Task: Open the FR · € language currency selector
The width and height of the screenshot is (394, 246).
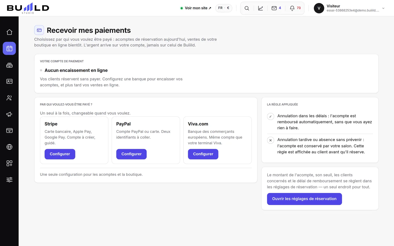Action: click(224, 8)
